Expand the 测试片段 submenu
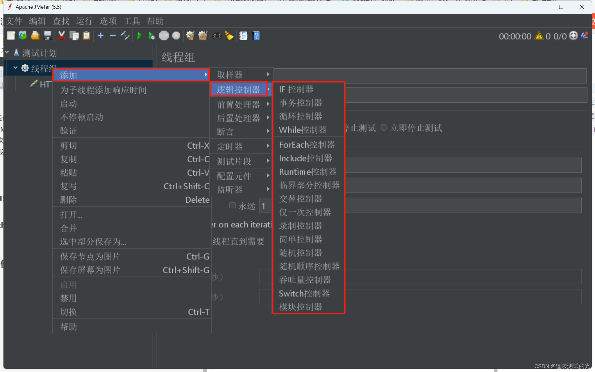The image size is (595, 372). coord(242,161)
